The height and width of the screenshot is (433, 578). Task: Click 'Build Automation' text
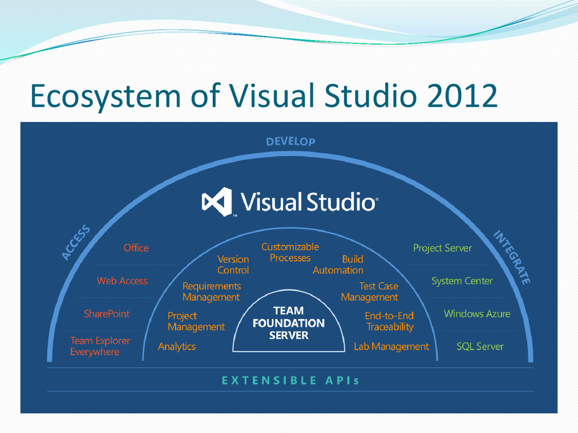(x=338, y=264)
